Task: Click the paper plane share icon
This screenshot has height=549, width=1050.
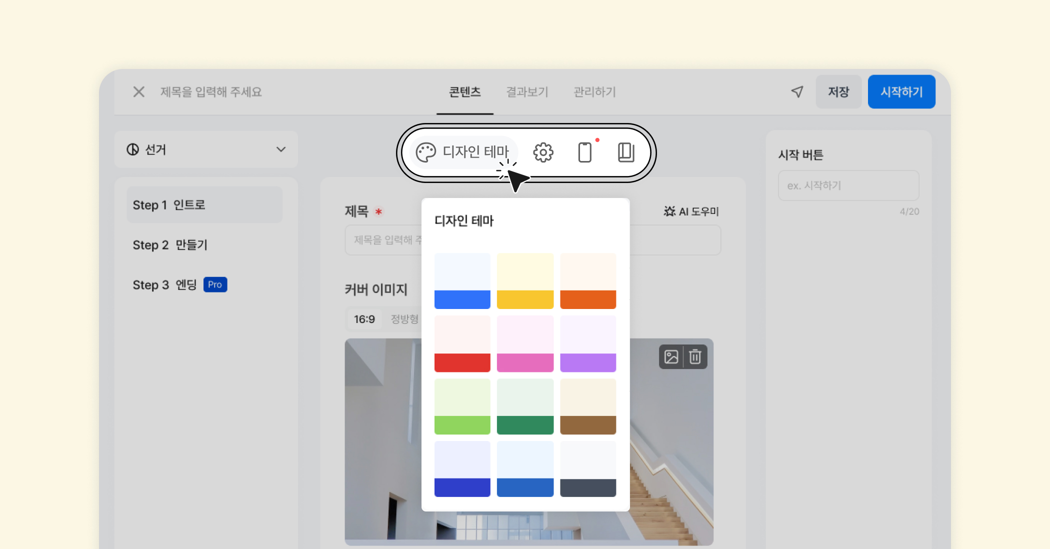Action: (x=797, y=91)
